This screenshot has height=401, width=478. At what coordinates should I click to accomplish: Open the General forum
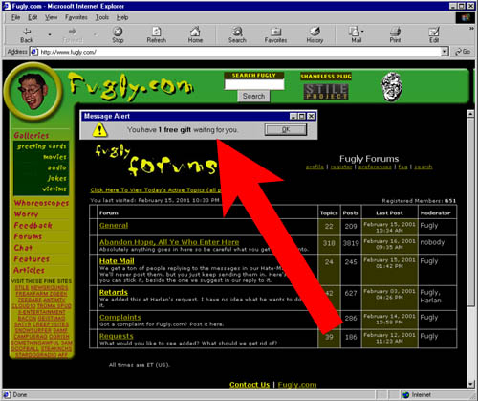[x=114, y=225]
